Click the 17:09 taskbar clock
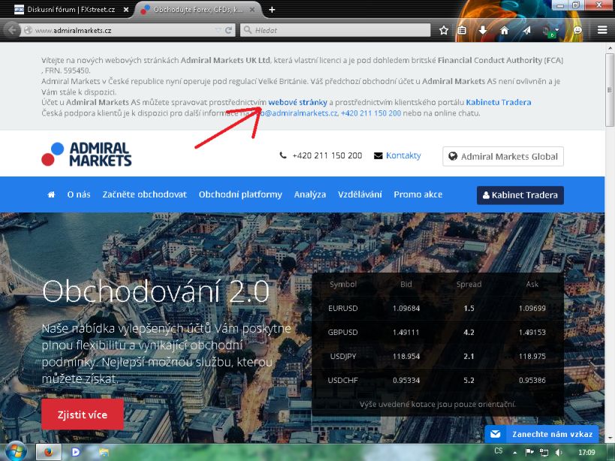615x461 pixels. [x=586, y=453]
